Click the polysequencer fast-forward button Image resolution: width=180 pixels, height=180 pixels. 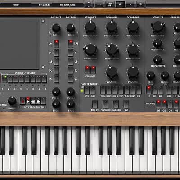pos(38,101)
